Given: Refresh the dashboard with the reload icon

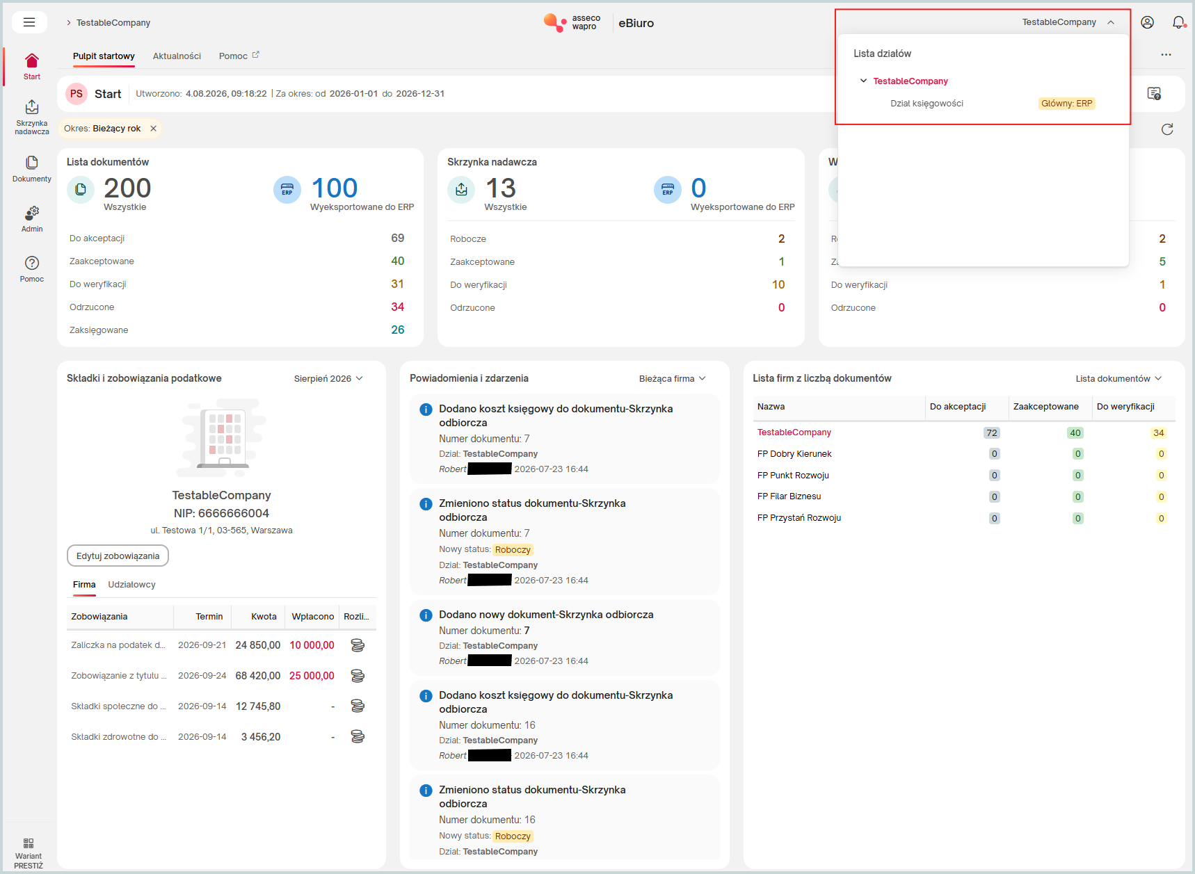Looking at the screenshot, I should [x=1168, y=129].
